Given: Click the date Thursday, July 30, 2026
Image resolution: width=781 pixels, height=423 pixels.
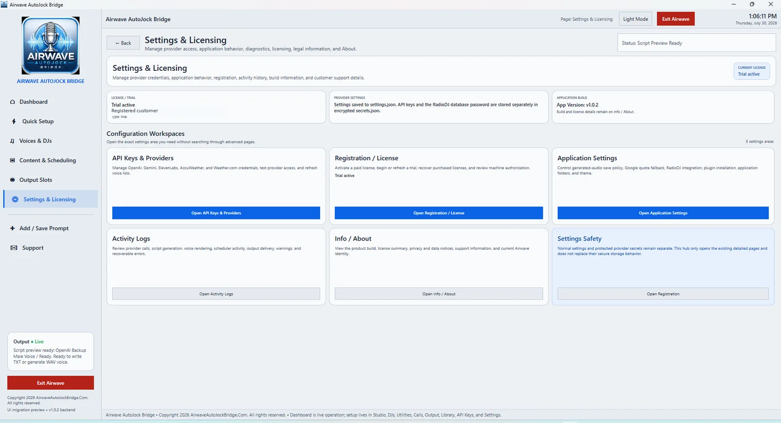Looking at the screenshot, I should [x=756, y=23].
